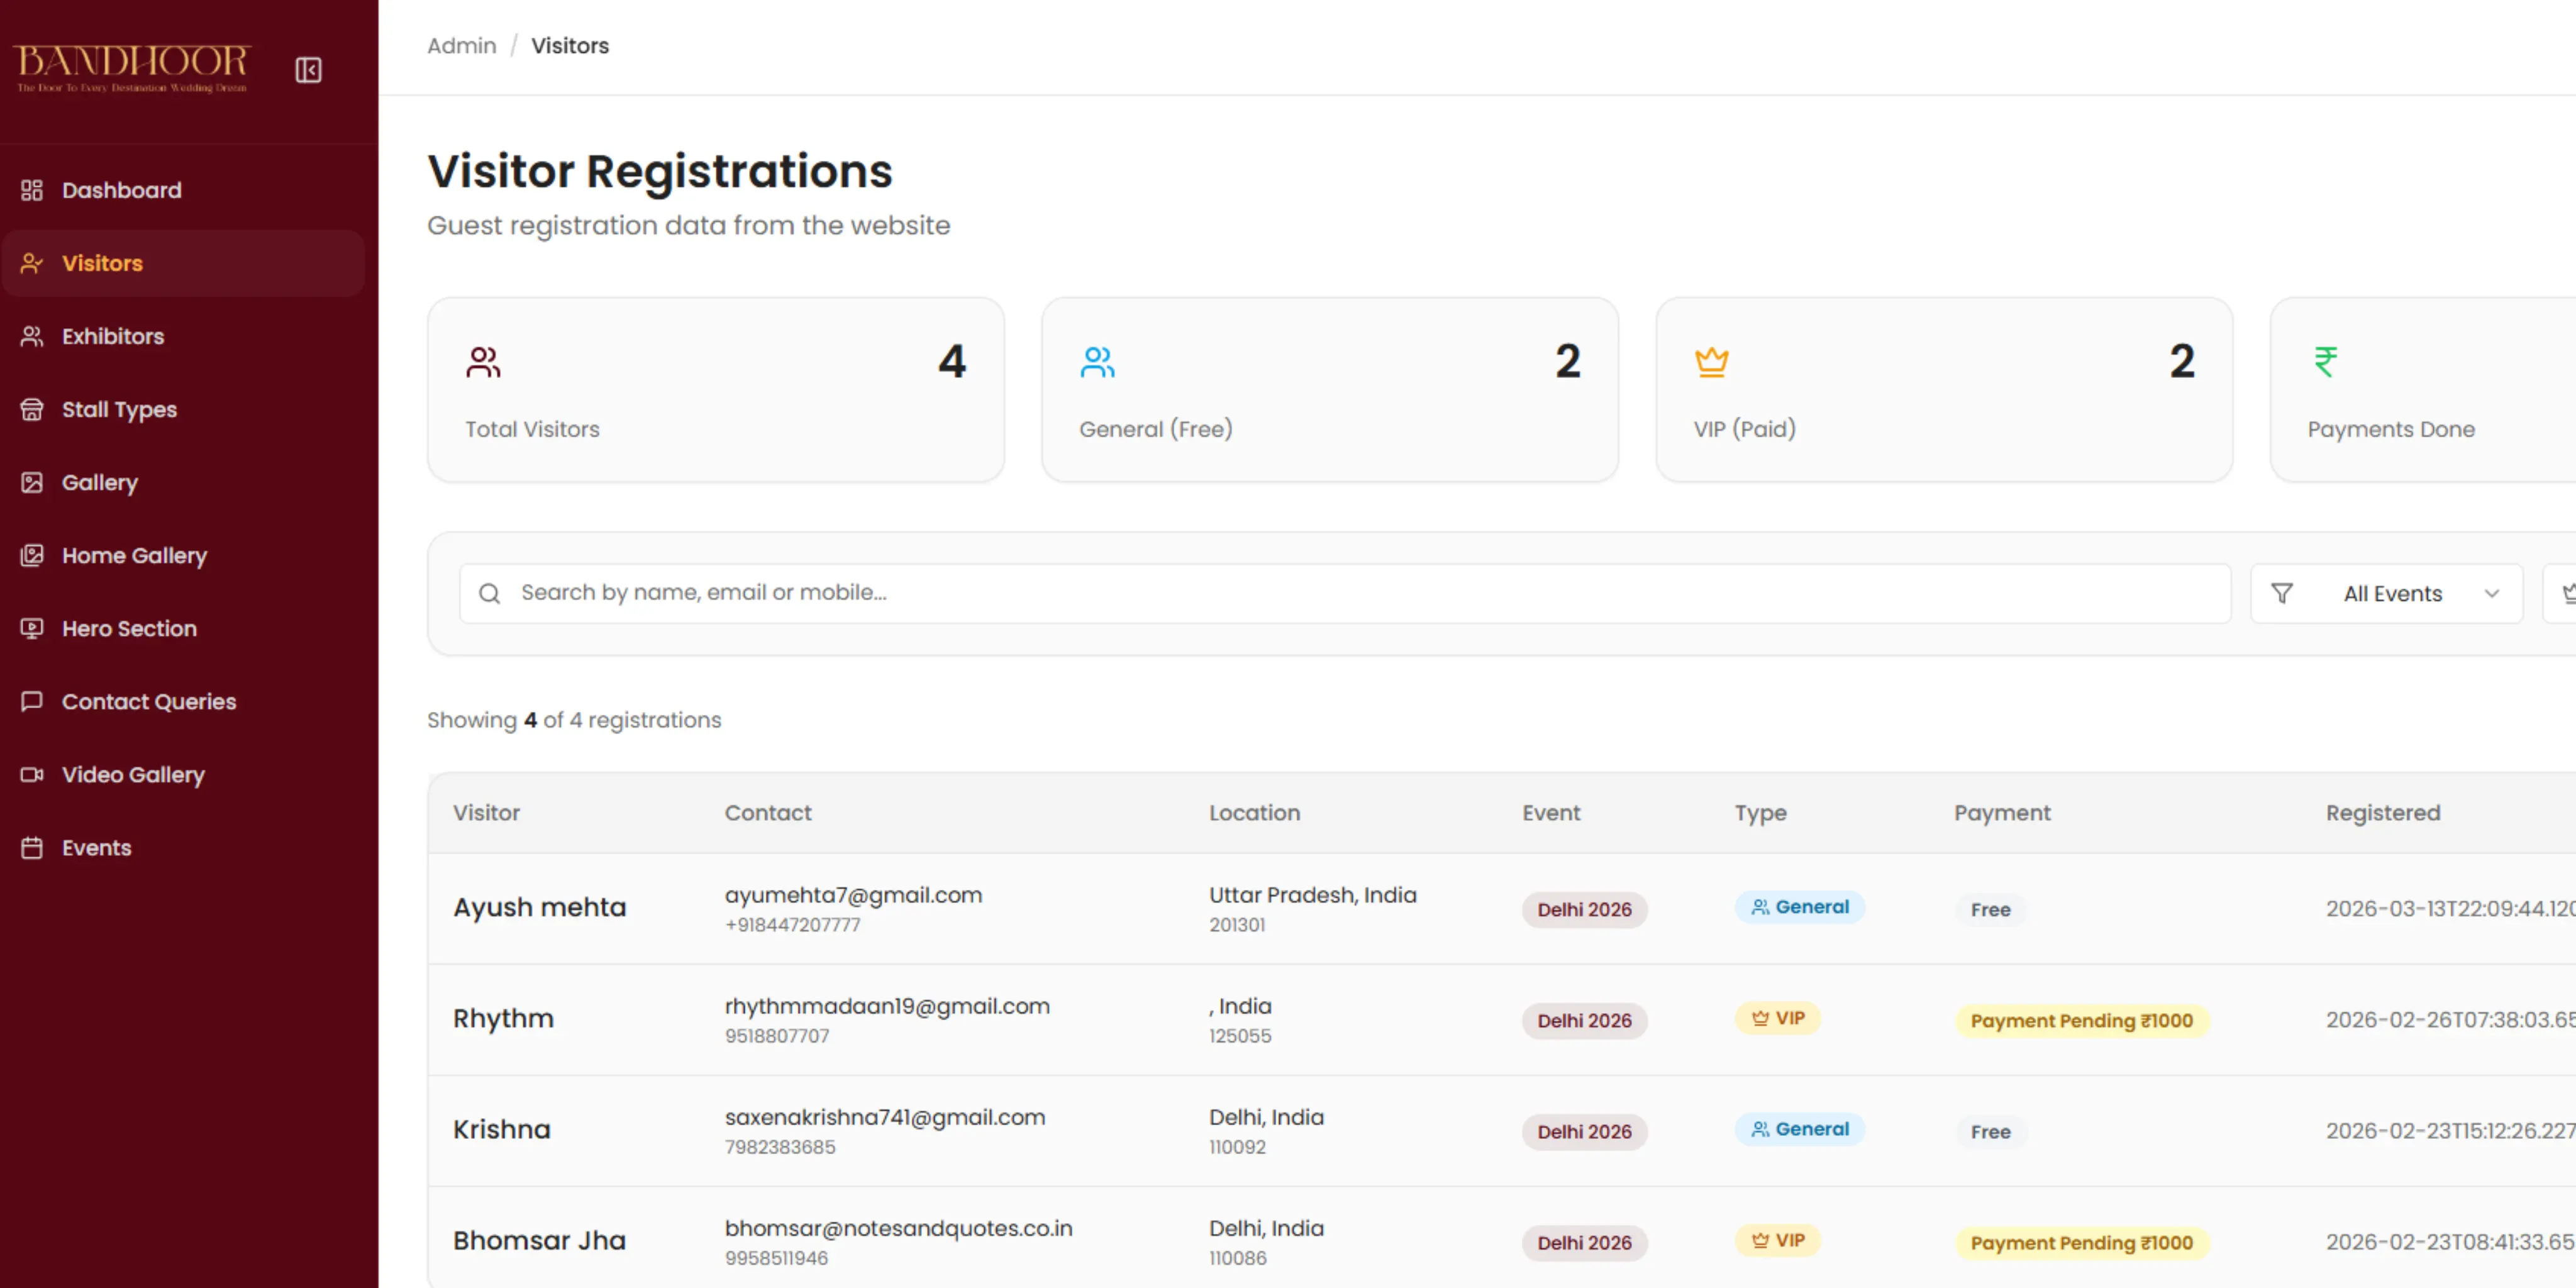Click the Video Gallery camera icon
Image resolution: width=2576 pixels, height=1288 pixels.
tap(32, 774)
